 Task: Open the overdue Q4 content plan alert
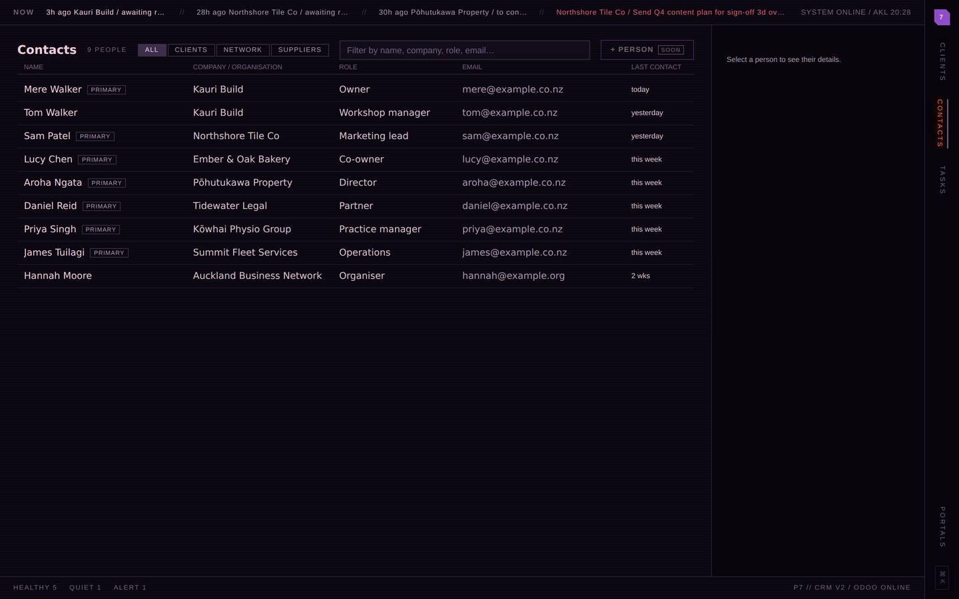point(670,12)
